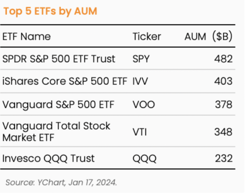Select iShares Core S&P 500 ETF name
250x193 pixels.
pos(65,81)
